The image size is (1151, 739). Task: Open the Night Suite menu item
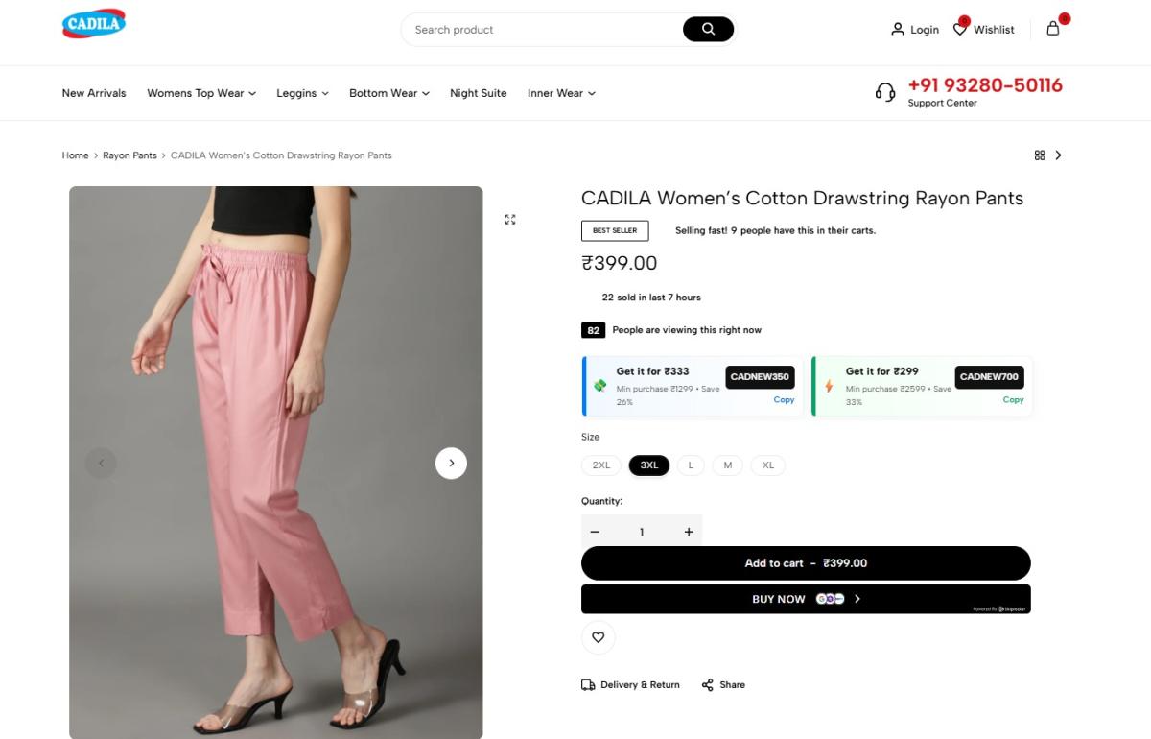[479, 93]
